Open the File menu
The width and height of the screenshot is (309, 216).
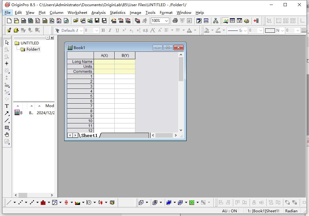coord(7,13)
